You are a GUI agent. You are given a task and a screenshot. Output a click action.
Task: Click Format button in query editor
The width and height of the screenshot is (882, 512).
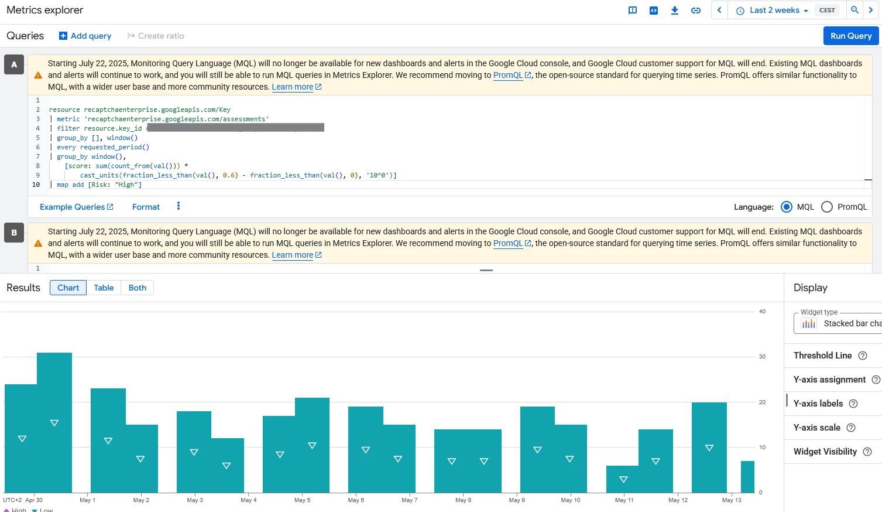point(146,207)
